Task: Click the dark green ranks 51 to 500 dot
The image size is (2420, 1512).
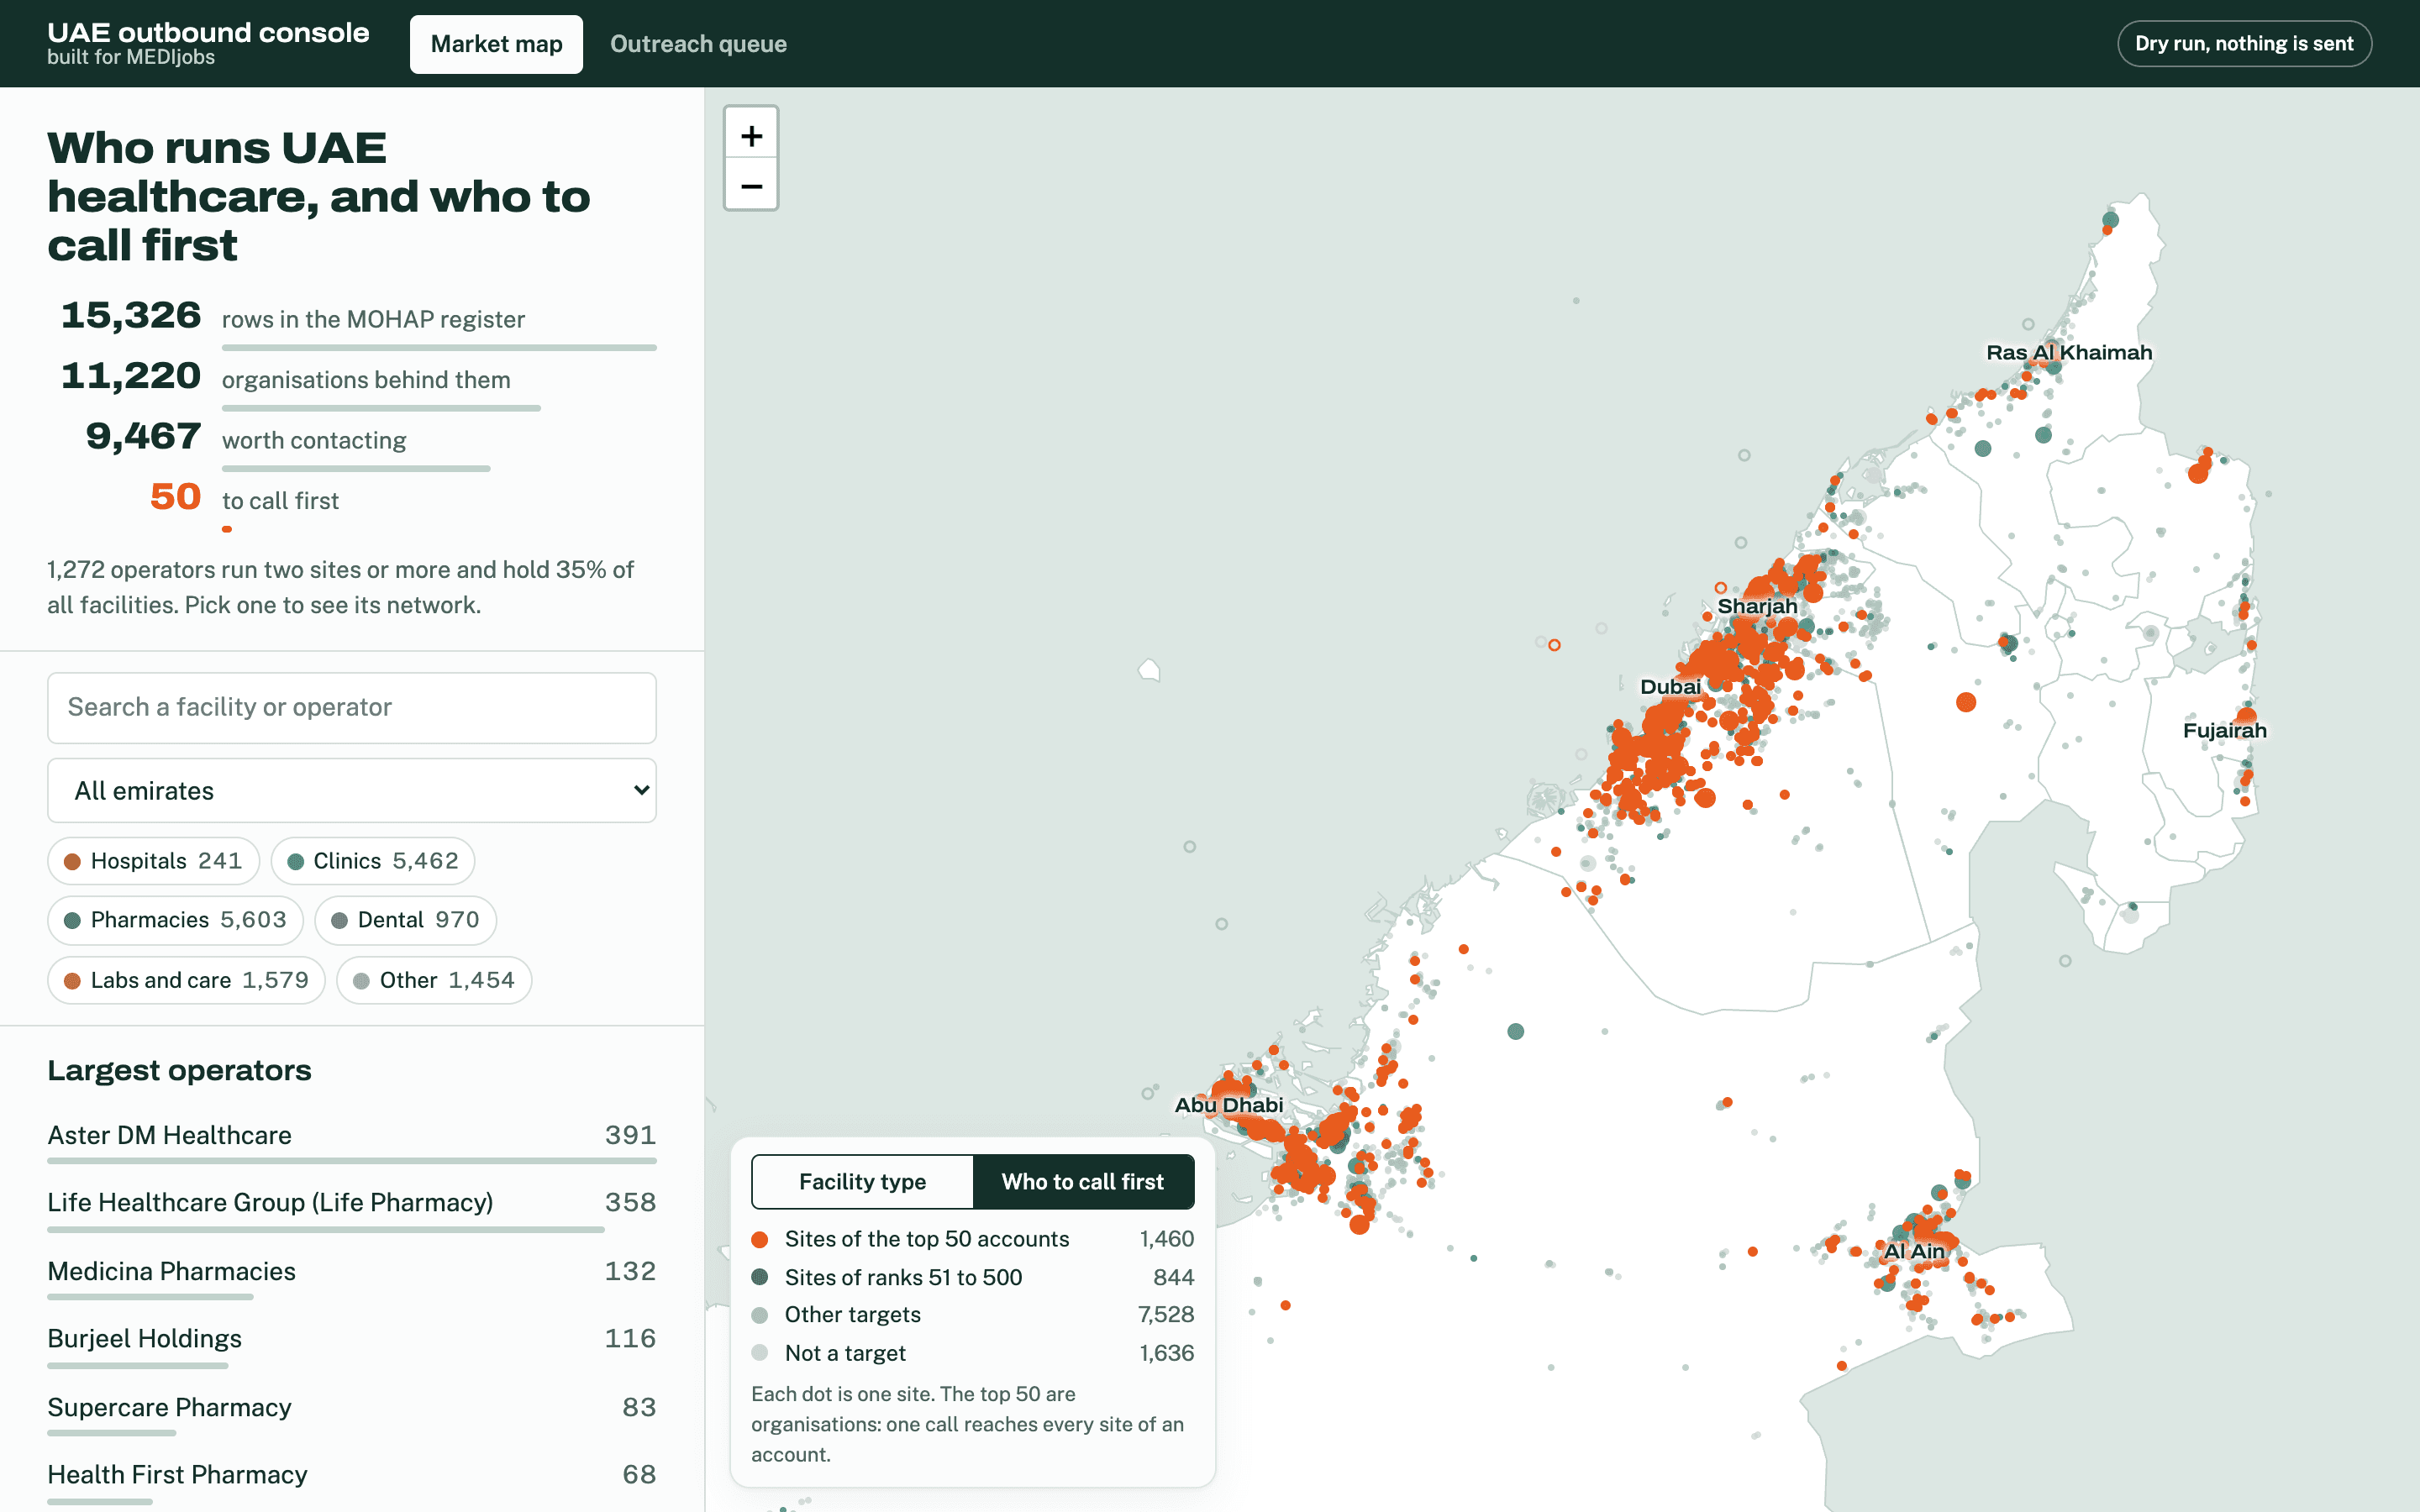Action: click(x=760, y=1277)
